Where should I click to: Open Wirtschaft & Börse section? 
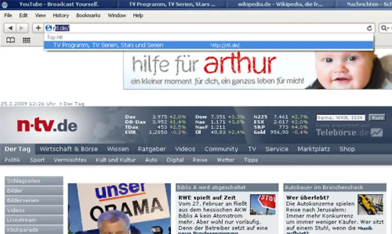(x=69, y=149)
